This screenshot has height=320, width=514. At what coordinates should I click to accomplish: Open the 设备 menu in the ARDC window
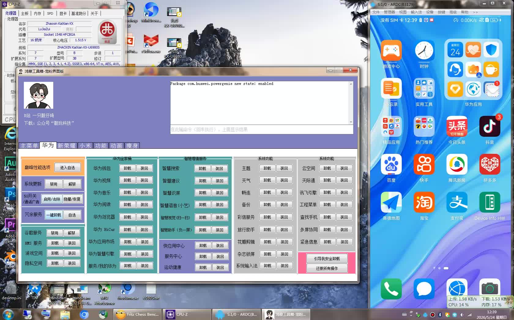point(430,12)
